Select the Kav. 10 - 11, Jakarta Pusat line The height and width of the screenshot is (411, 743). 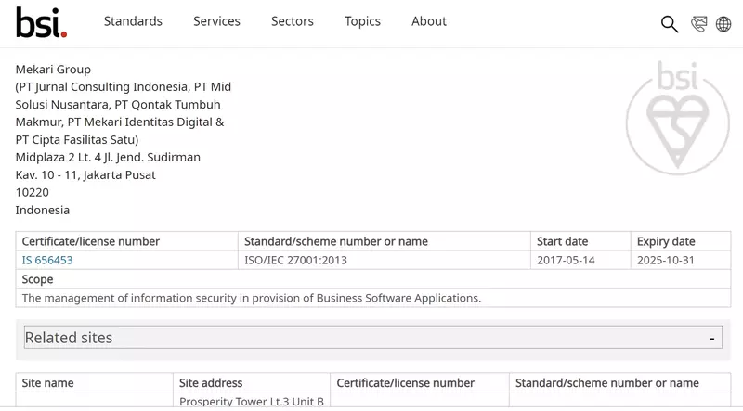point(85,175)
